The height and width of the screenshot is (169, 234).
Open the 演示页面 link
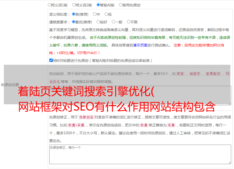[x=140, y=45]
